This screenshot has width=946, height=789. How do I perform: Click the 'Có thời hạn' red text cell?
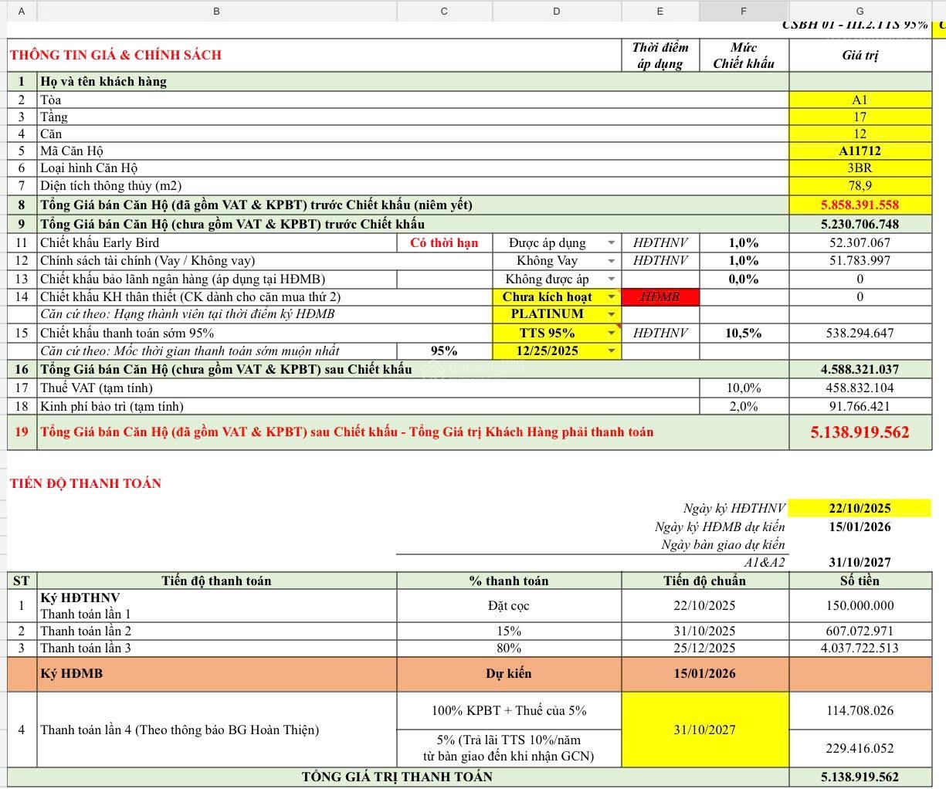[x=444, y=243]
